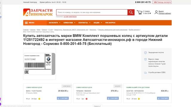Click the Главная breadcrumb link
The image size is (191, 107).
26,30
